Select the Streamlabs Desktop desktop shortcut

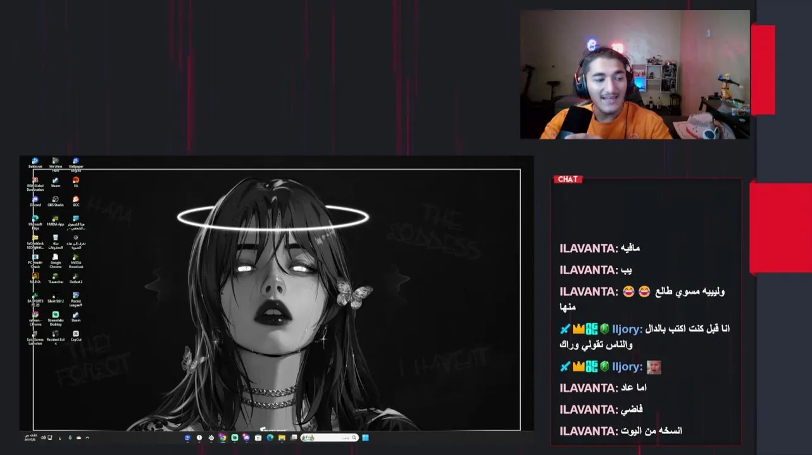56,318
